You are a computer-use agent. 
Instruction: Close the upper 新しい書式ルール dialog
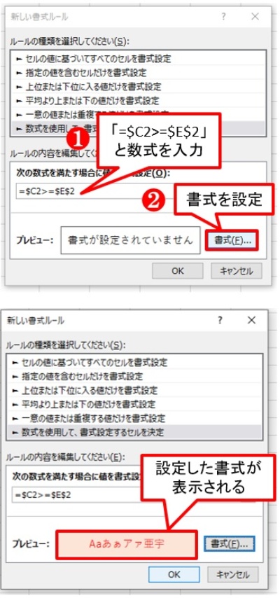tap(255, 16)
